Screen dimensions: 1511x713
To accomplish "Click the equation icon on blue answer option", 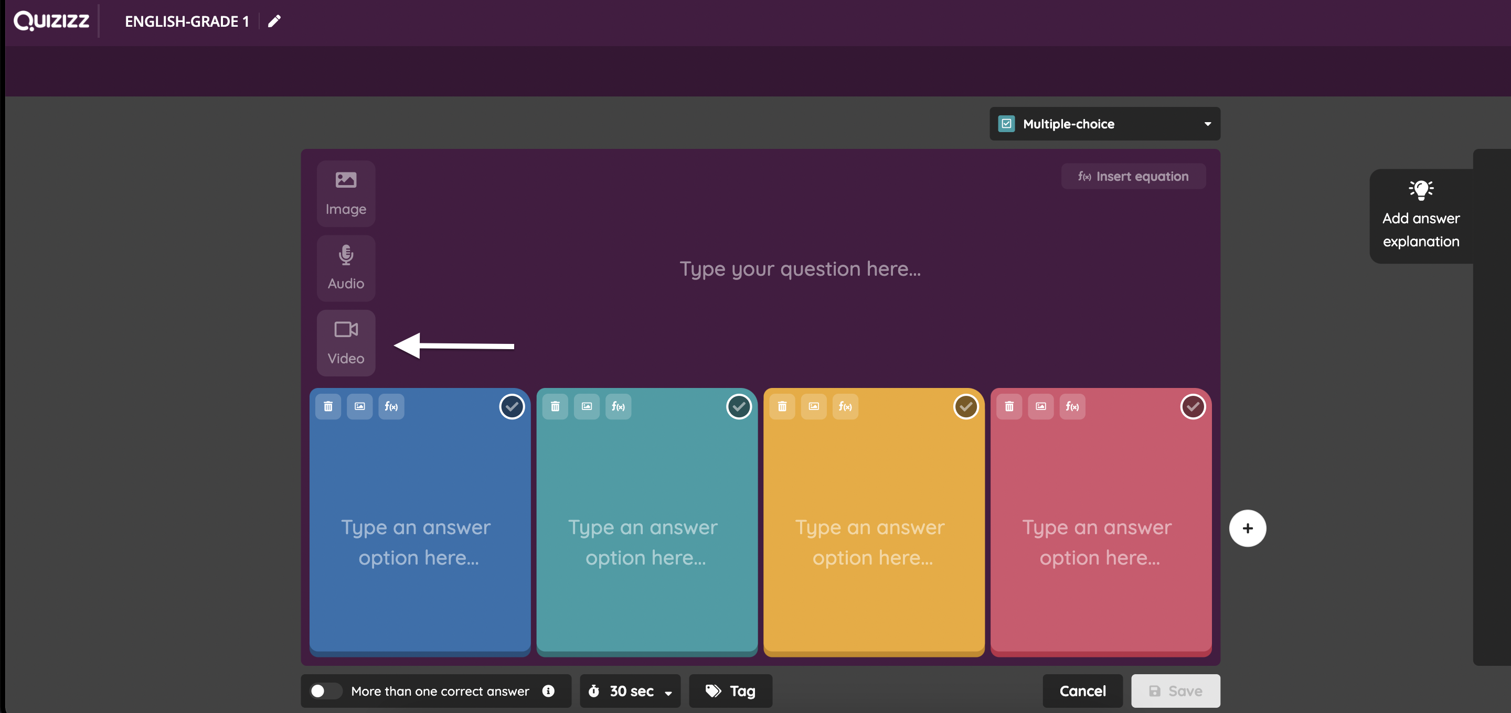I will click(x=389, y=406).
